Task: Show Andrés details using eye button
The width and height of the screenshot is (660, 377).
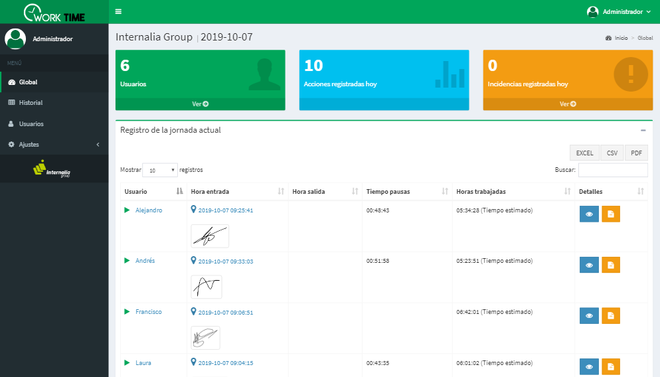Action: (x=588, y=265)
